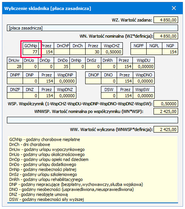The image size is (185, 209).
Task: Select the 0,00000 value under WspDNZ
Action: click(x=65, y=96)
